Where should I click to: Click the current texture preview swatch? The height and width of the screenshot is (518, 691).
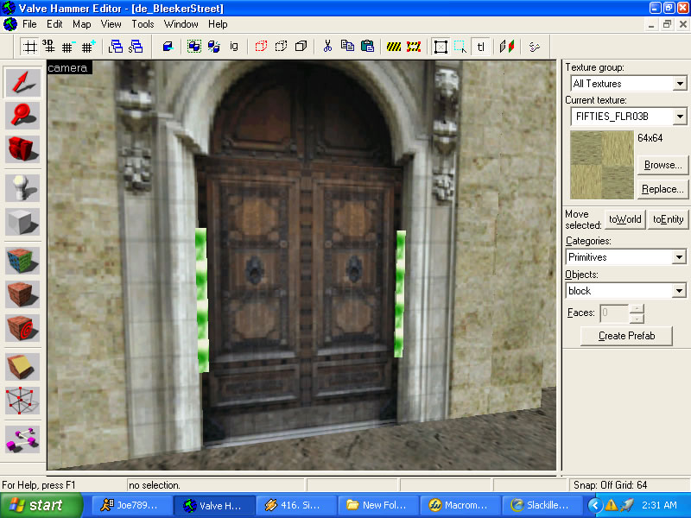coord(600,164)
